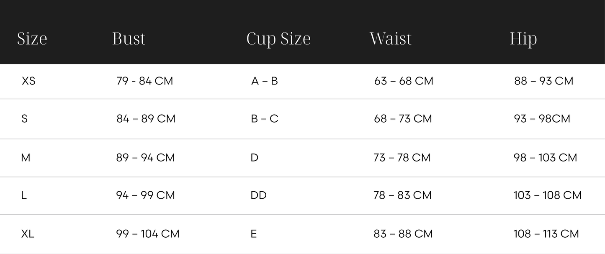Click the 108 – 113 CM hip value
Image resolution: width=605 pixels, height=254 pixels.
pyautogui.click(x=546, y=234)
